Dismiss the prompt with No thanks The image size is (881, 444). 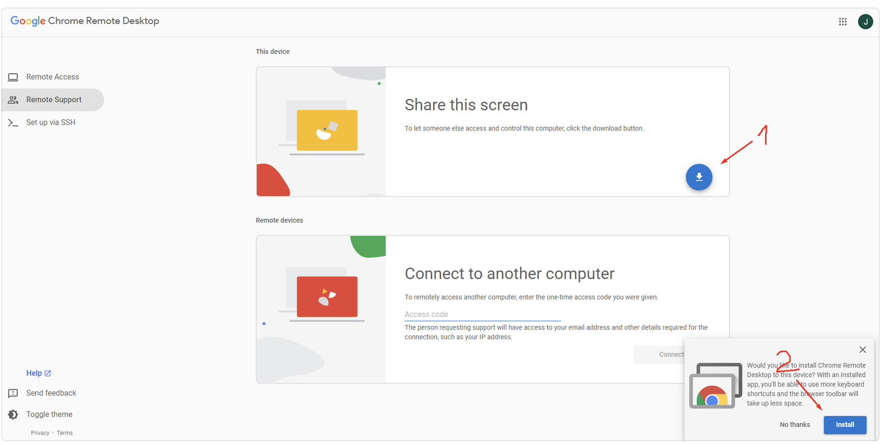pos(795,425)
